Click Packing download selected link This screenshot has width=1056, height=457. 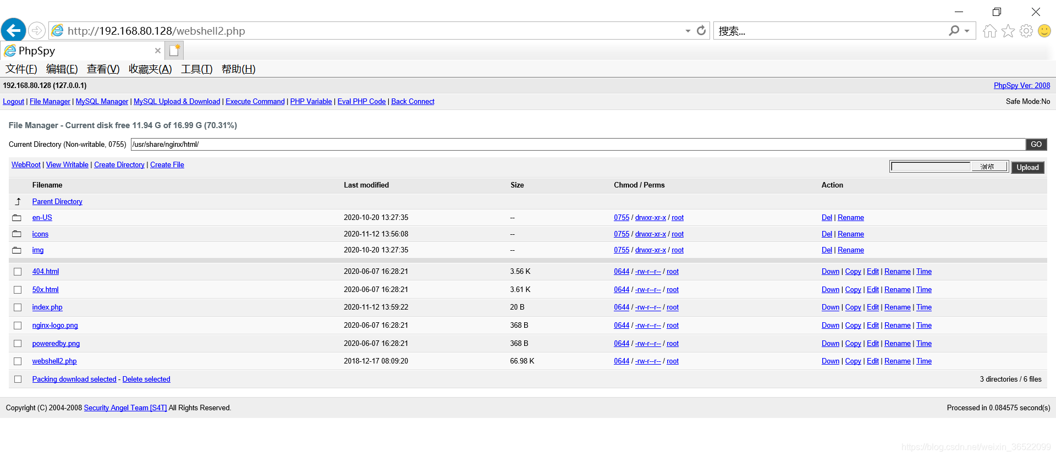74,379
